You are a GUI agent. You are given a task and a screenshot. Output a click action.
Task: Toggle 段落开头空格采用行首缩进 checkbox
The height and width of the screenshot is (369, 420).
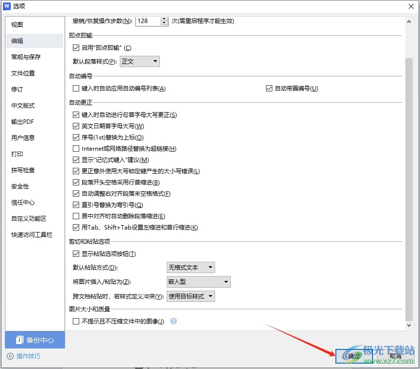(x=76, y=183)
